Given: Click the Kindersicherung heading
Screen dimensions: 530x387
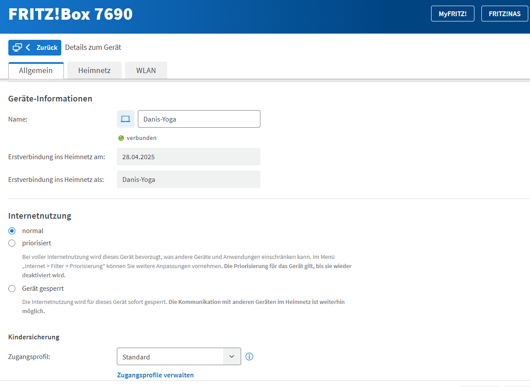Looking at the screenshot, I should click(34, 337).
